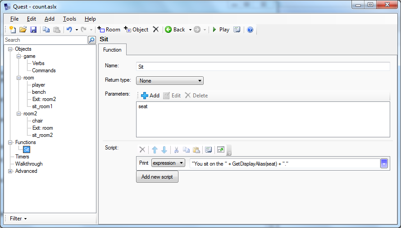The height and width of the screenshot is (228, 401).
Task: Open the Filter dropdown below tree
Action: pos(18,219)
